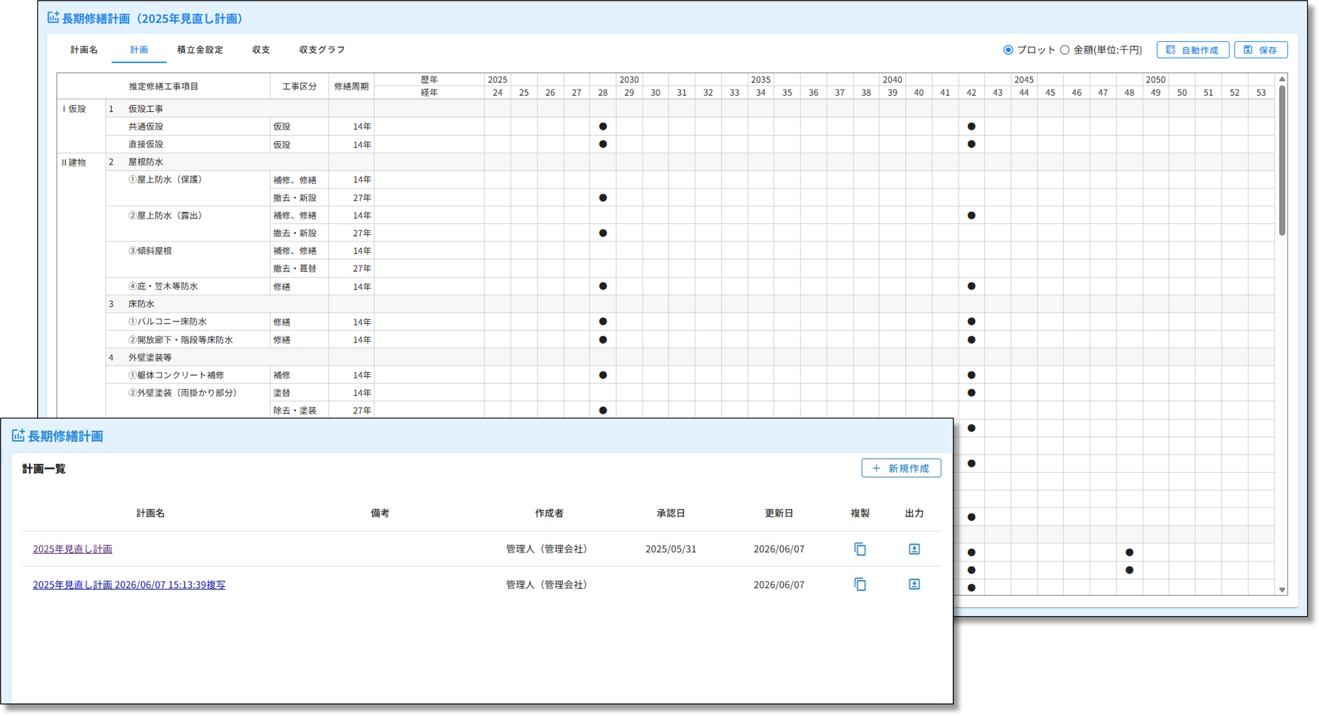Open the 2025年見直し計画 link

(x=72, y=549)
